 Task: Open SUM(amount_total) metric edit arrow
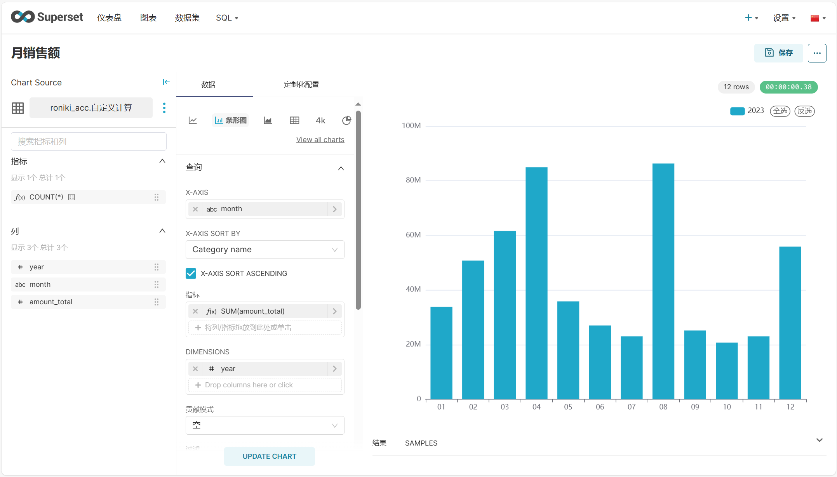[334, 311]
